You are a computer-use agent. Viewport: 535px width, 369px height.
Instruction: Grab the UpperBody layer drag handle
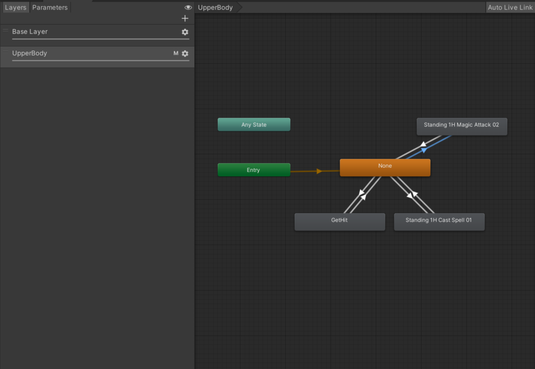tap(5, 52)
